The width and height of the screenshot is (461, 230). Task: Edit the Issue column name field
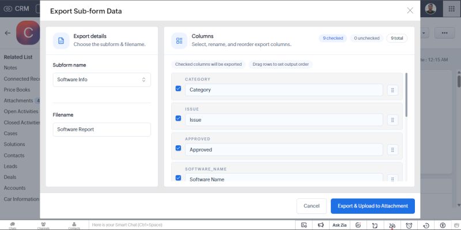pyautogui.click(x=284, y=120)
